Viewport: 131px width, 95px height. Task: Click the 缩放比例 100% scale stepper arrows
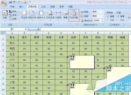103,21
